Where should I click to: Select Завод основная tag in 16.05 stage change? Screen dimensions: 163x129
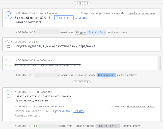click(x=86, y=75)
